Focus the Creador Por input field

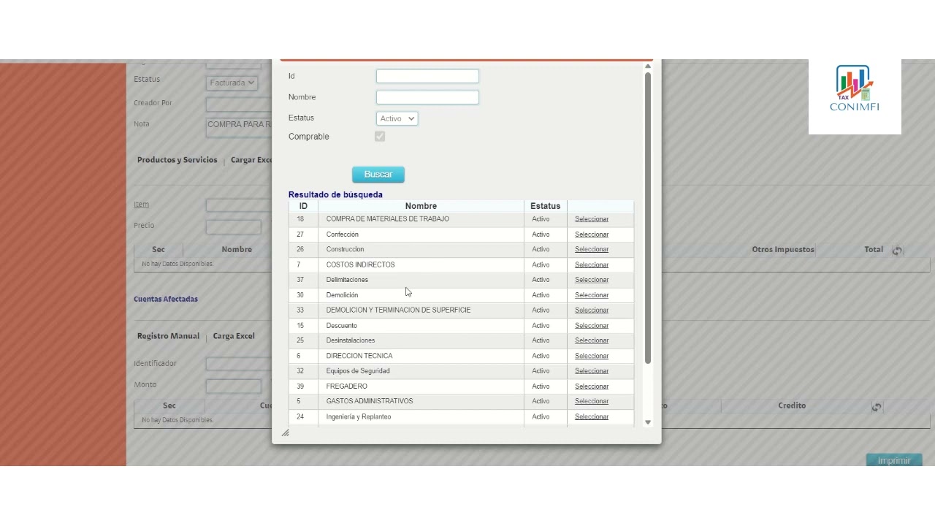click(x=239, y=104)
